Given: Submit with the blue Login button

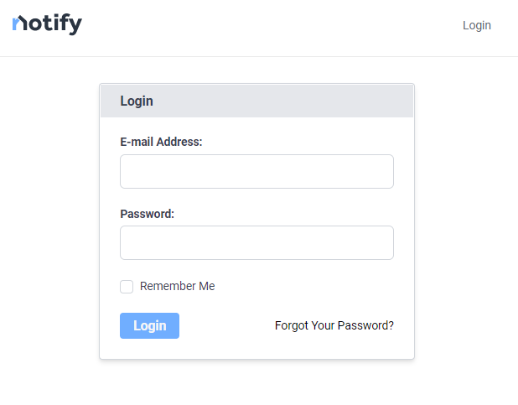Looking at the screenshot, I should click(150, 325).
